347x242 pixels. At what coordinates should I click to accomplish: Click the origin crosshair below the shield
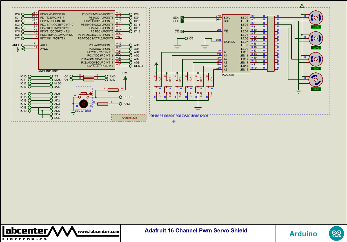tap(173, 122)
